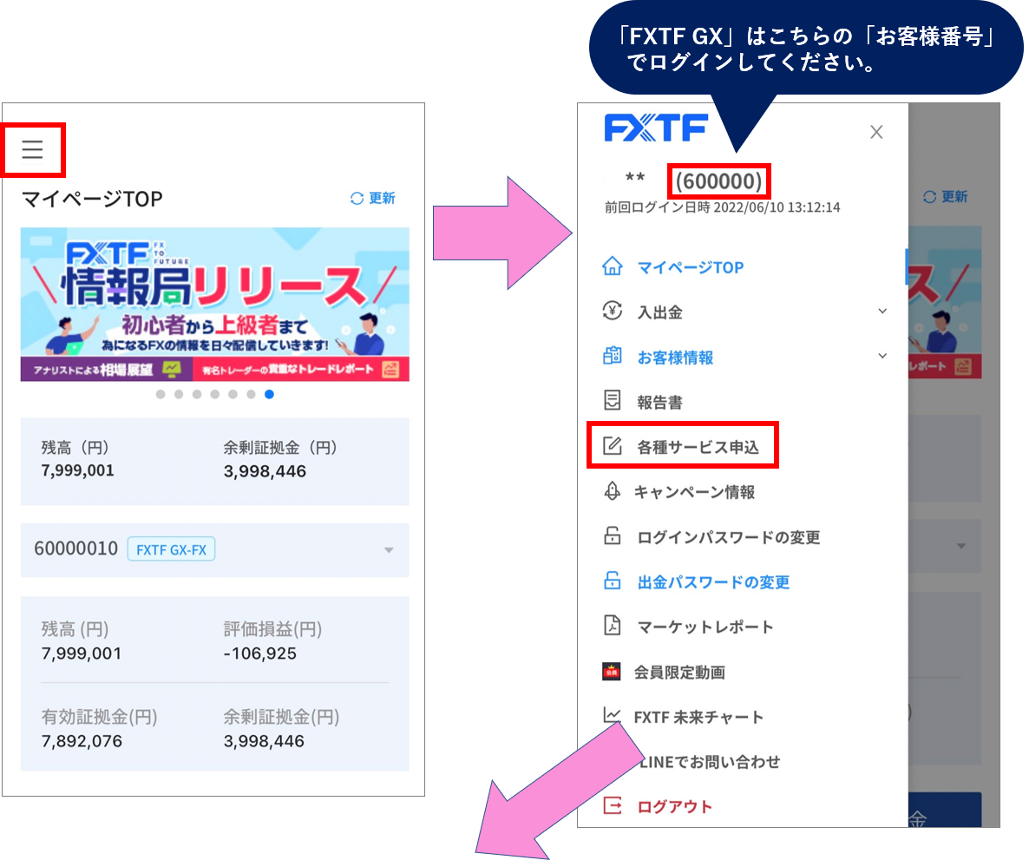Open 出金パスワードの変更
This screenshot has height=860, width=1029.
point(713,582)
